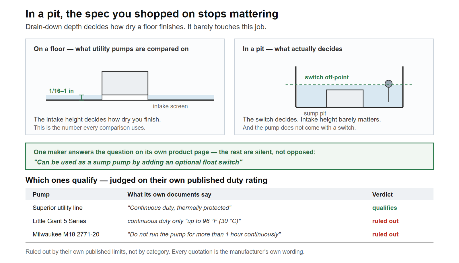459x263 pixels.
Task: Click the green intake height bracket marker
Action: point(82,97)
